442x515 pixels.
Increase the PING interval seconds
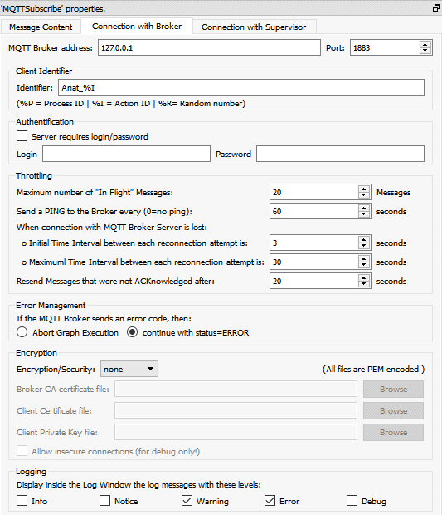point(364,208)
